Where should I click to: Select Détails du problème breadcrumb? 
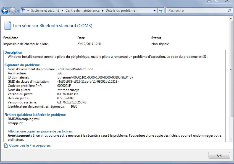pos(120,11)
